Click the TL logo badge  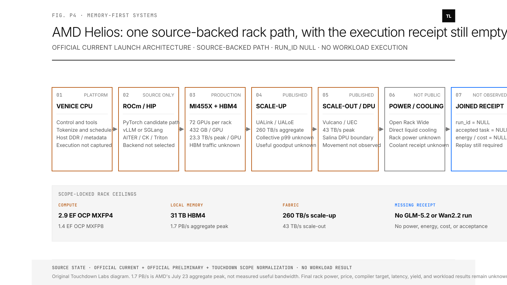point(449,16)
